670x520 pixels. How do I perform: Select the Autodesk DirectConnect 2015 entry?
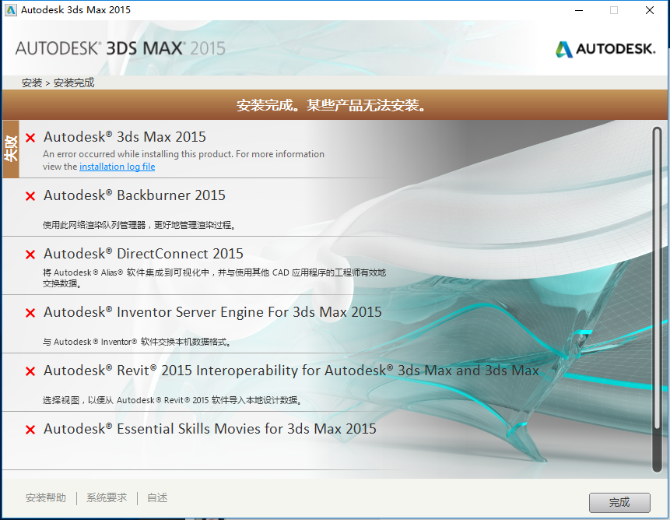(x=143, y=255)
